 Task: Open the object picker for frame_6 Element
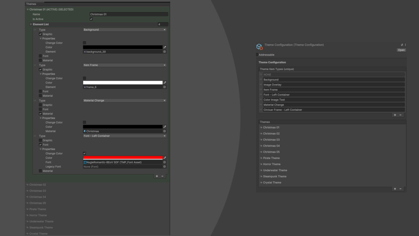tap(164, 87)
